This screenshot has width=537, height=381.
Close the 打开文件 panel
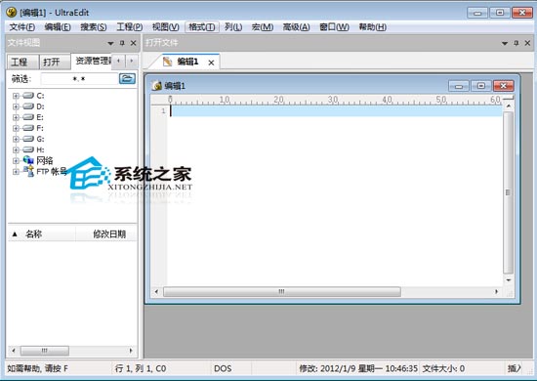coord(527,43)
